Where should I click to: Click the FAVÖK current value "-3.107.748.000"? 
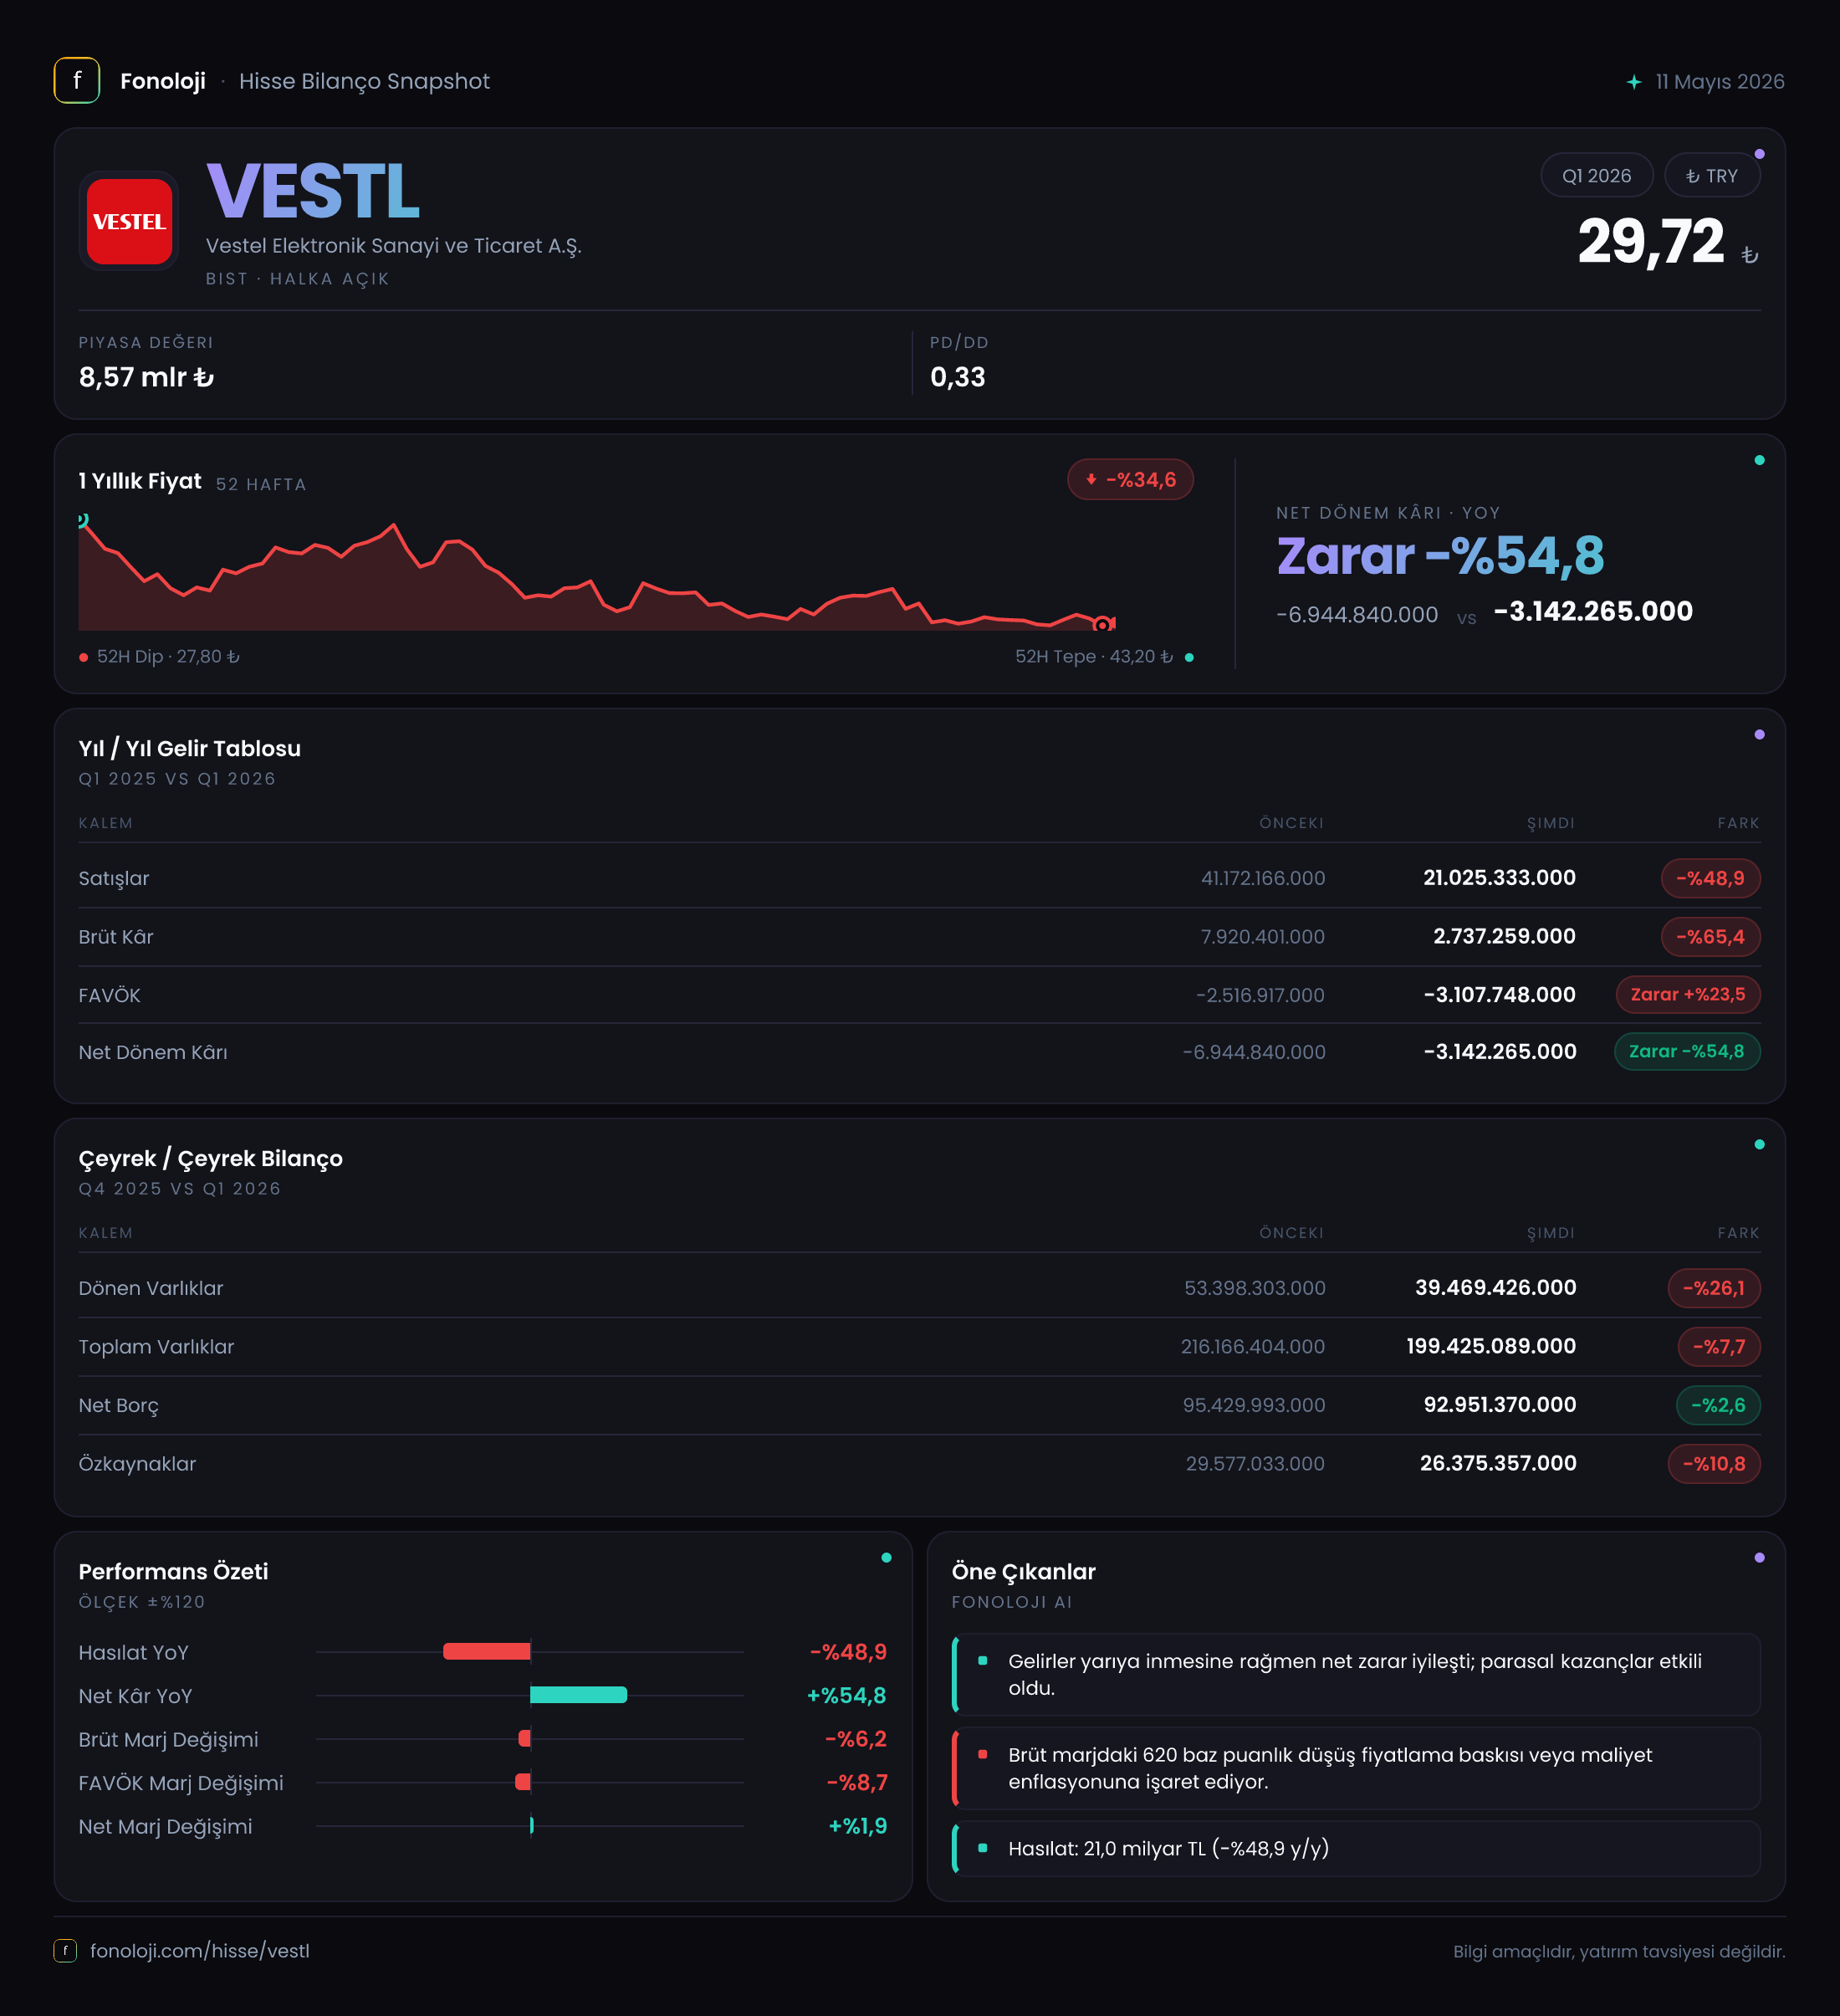point(1499,994)
